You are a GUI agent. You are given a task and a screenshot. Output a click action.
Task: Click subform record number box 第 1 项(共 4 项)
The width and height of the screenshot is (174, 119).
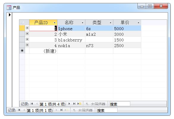(x=53, y=104)
